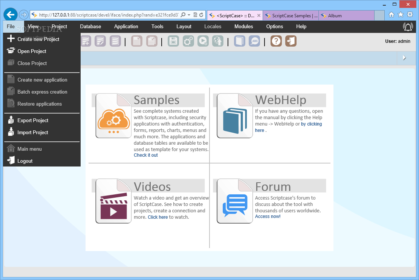
Task: Select Main menu entry in File menu
Action: click(x=42, y=149)
